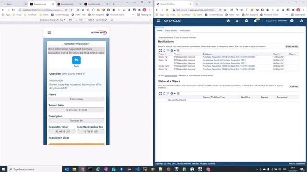Open a new tab in Oracle browser
The image size is (307, 172).
point(197,4)
